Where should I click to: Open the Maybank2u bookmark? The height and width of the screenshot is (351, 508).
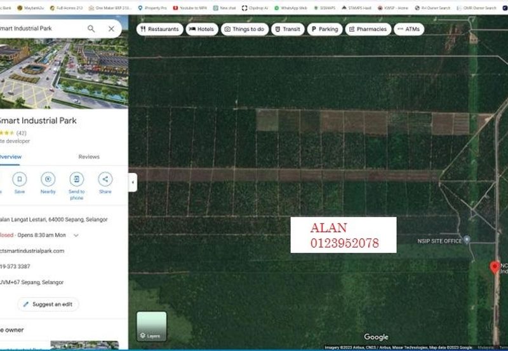pos(30,8)
